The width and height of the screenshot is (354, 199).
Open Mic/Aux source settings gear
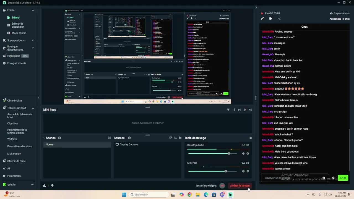248,171
